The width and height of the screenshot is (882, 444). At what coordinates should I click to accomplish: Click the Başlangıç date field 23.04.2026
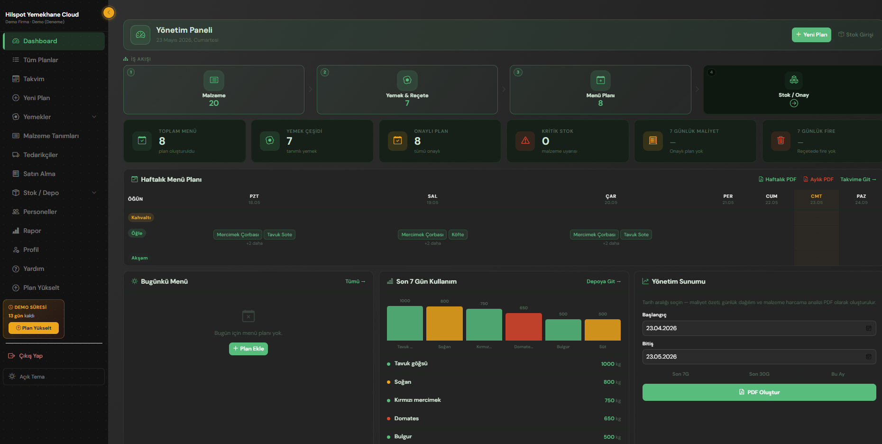click(x=759, y=328)
